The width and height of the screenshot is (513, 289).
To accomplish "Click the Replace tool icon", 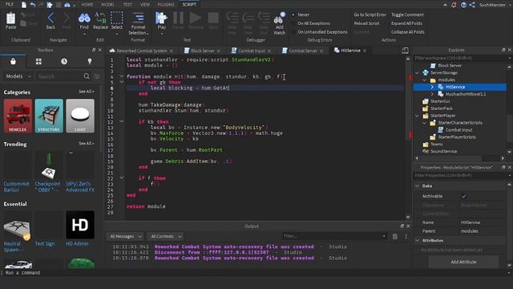I will (x=100, y=18).
